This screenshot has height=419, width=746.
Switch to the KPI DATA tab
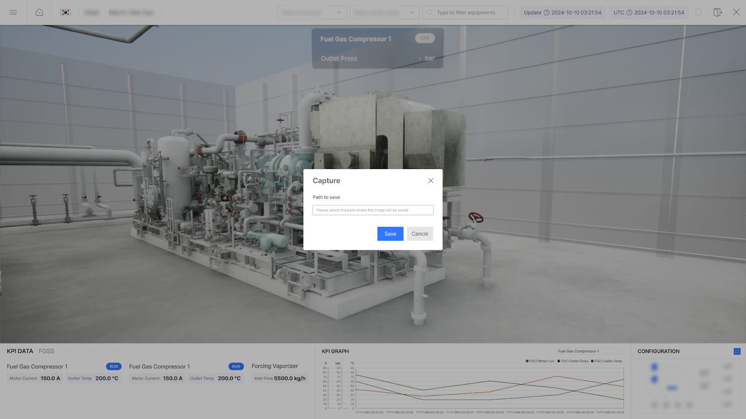pyautogui.click(x=20, y=351)
